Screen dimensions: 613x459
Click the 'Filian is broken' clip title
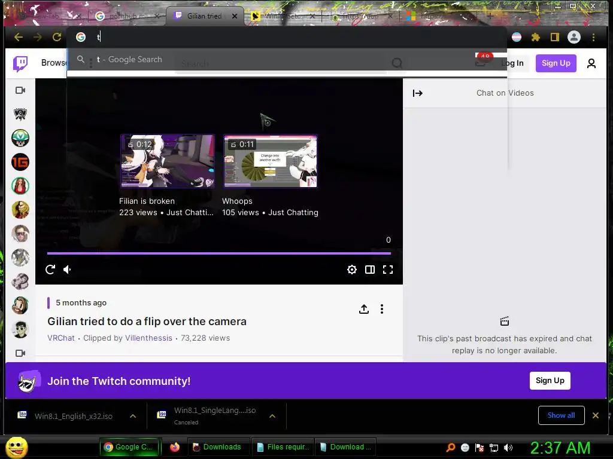147,201
